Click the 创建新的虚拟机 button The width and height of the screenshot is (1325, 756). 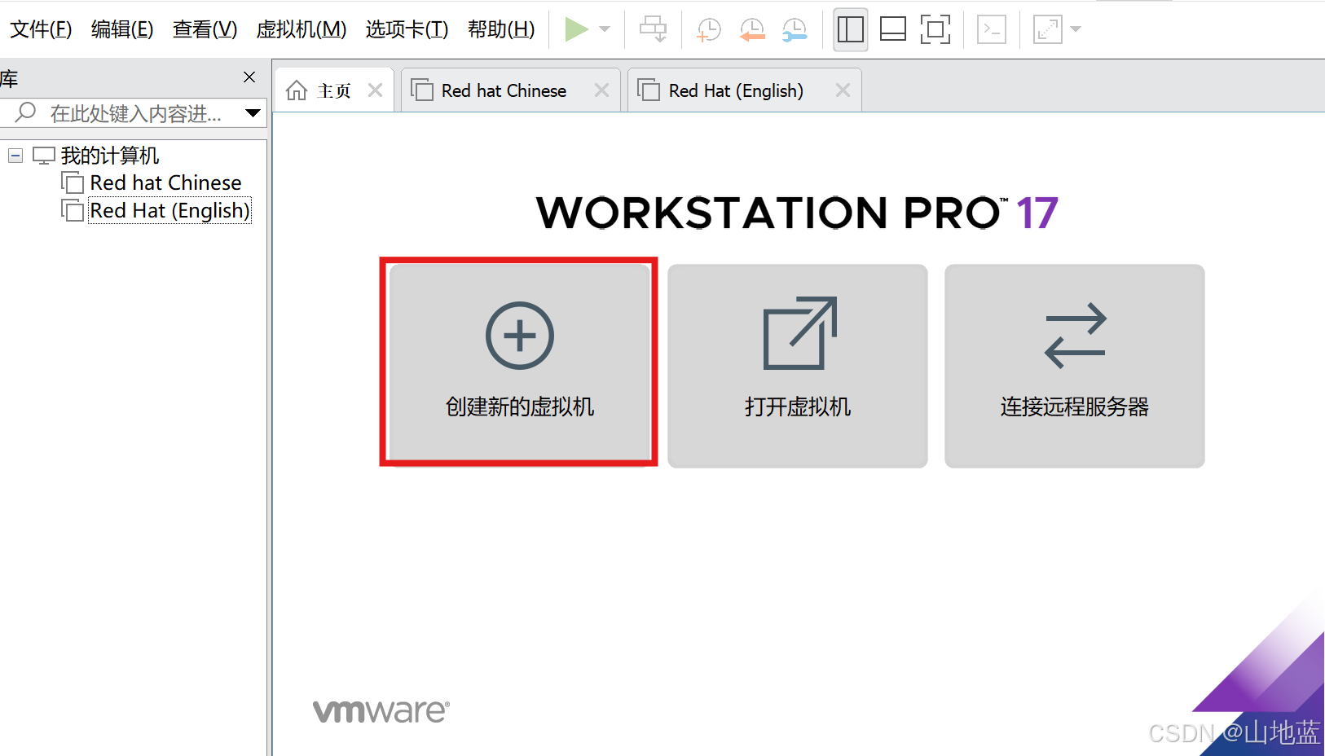pos(520,364)
